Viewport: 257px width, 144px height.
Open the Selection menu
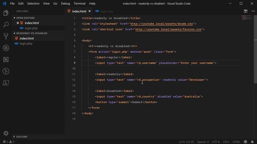tap(33, 4)
